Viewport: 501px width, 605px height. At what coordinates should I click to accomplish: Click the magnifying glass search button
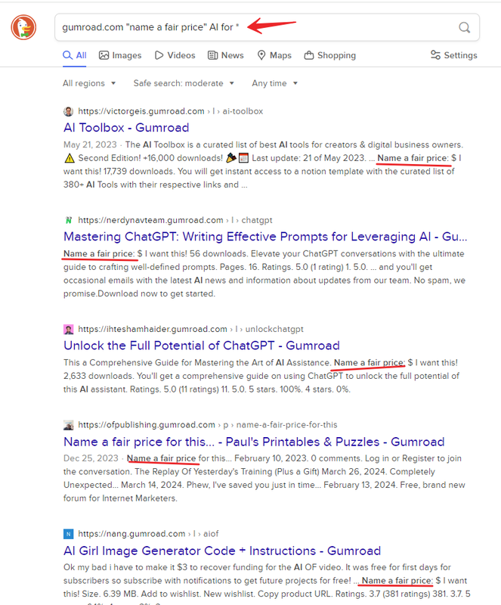[465, 27]
